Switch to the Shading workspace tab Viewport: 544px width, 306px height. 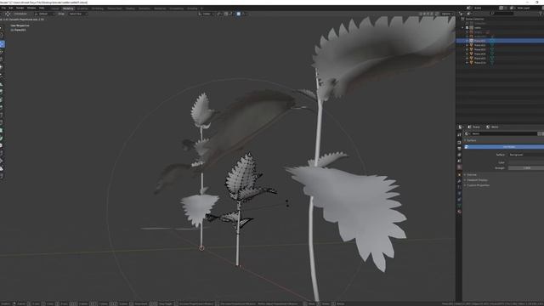130,8
